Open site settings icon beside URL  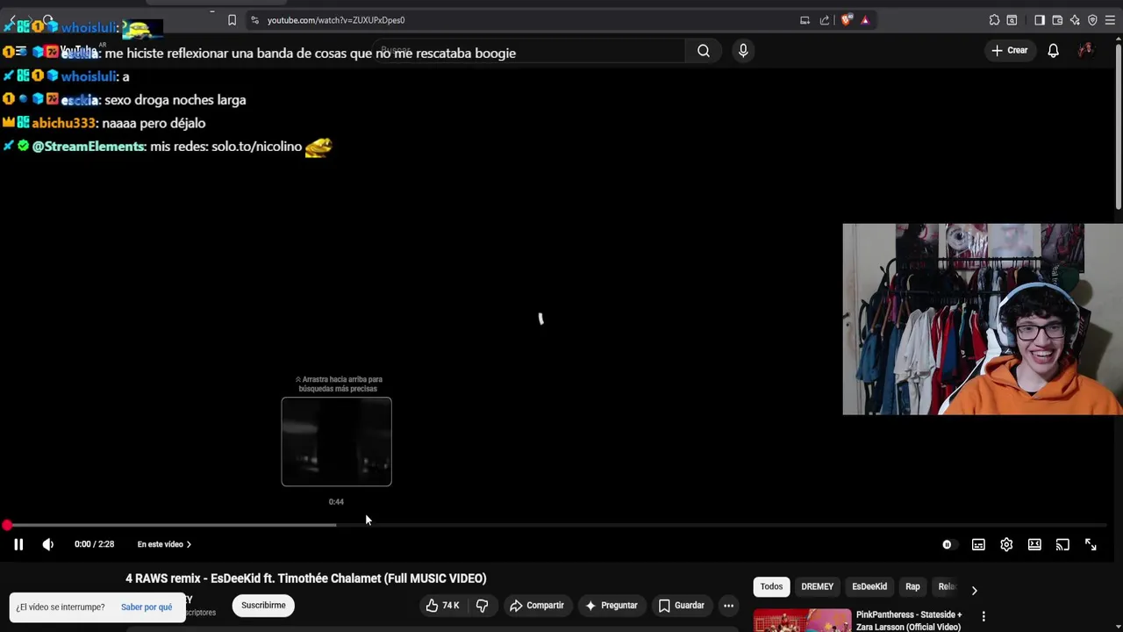coord(254,20)
